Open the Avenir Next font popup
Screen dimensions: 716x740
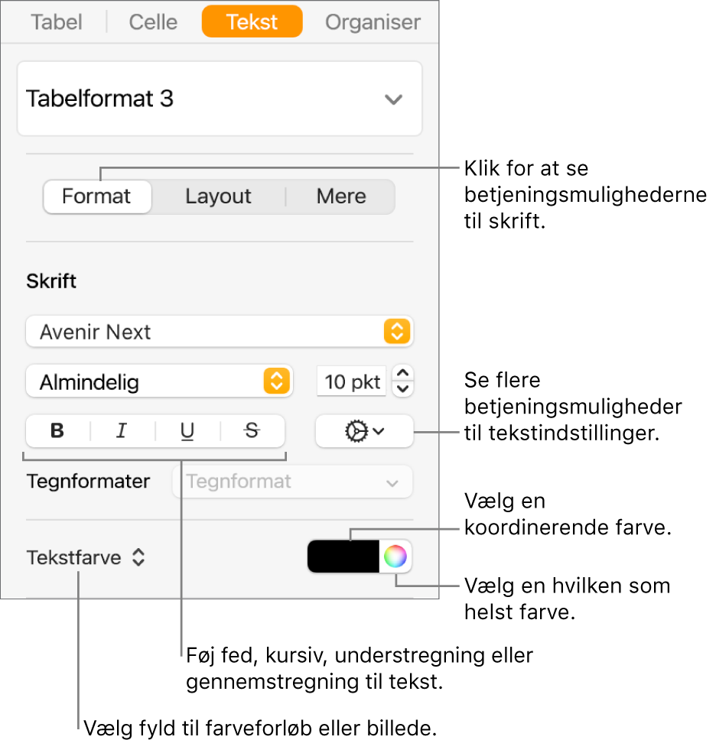(219, 331)
